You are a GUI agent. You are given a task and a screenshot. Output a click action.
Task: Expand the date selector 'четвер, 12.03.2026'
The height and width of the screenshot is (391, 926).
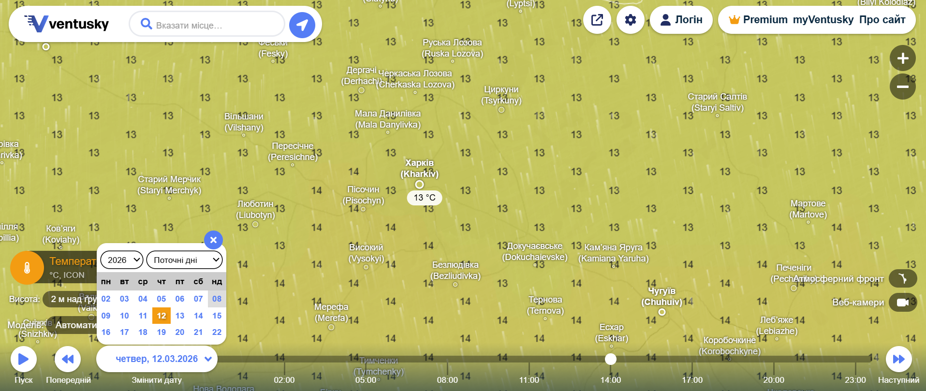[157, 359]
